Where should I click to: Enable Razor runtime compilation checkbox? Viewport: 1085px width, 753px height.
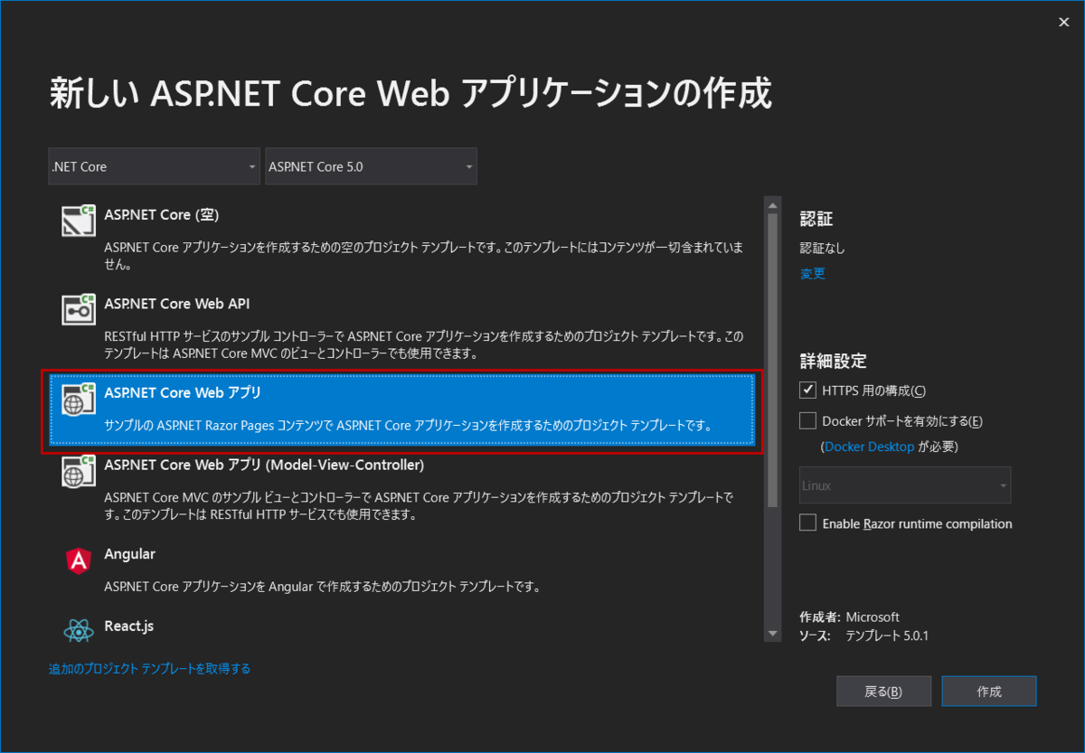808,523
